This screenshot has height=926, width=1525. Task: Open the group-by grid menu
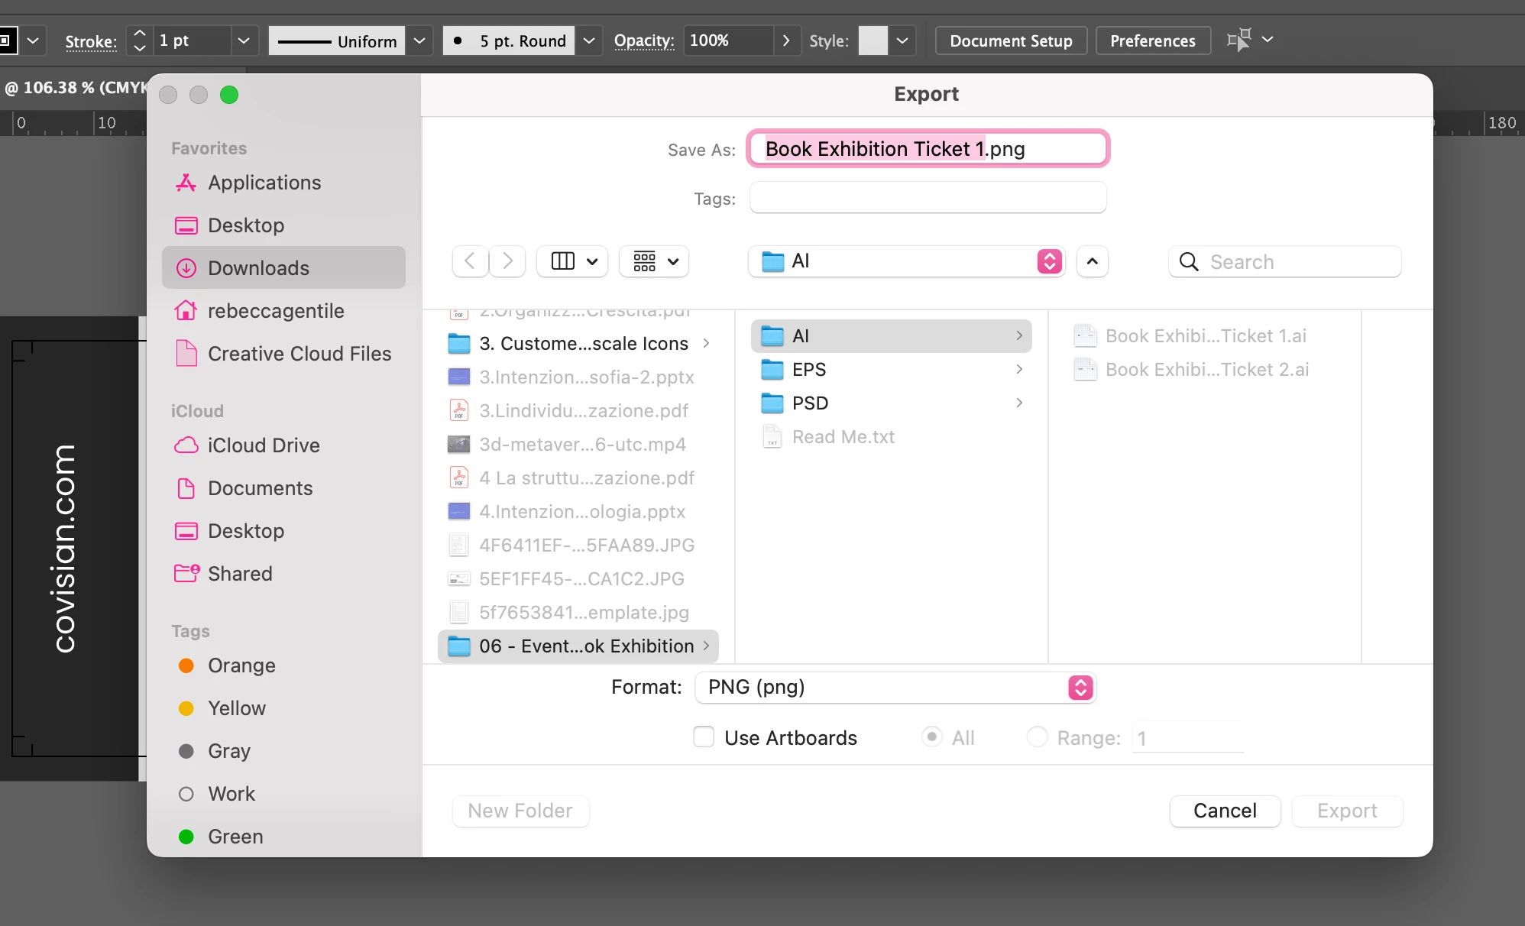(x=655, y=261)
